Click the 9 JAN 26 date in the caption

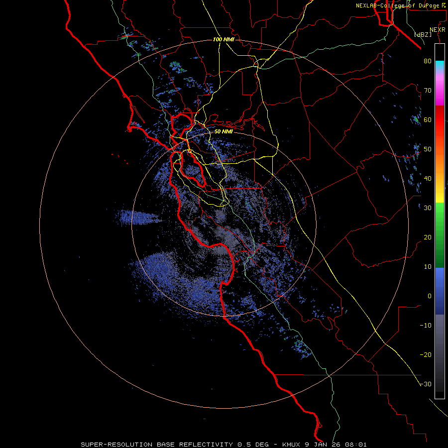pyautogui.click(x=323, y=445)
